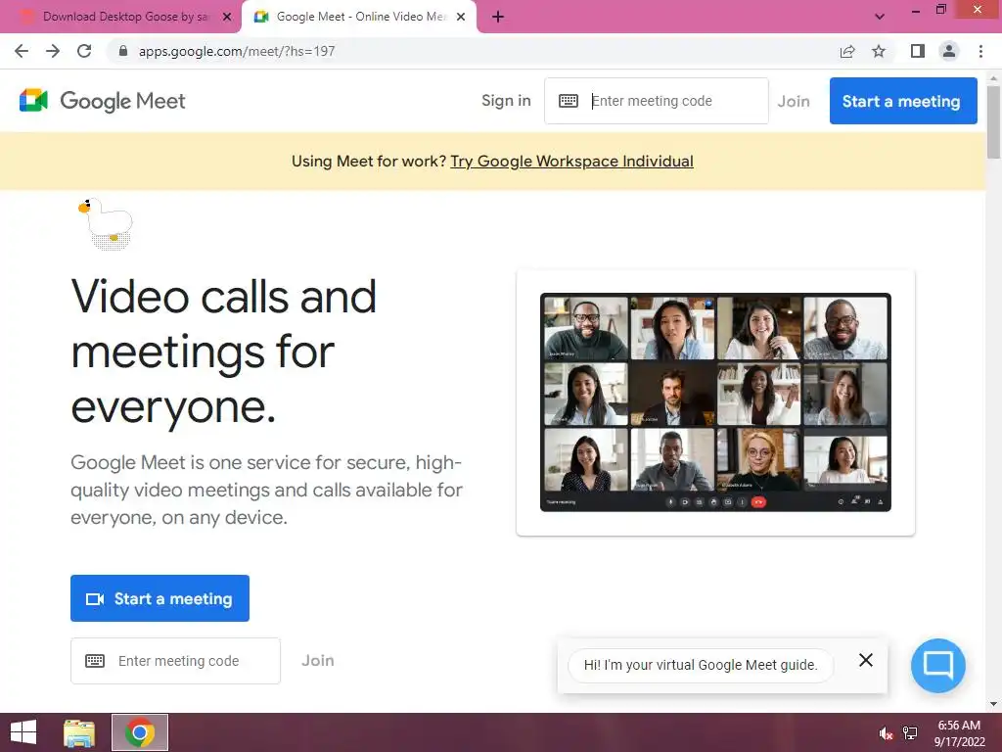Screen dimensions: 1002x752
Task: Open File Explorer from the taskbar
Action: [79, 732]
